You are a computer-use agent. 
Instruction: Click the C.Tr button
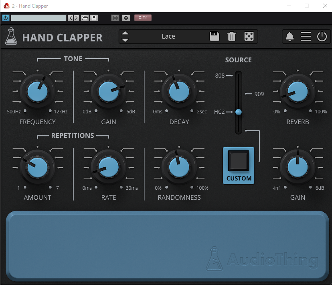tap(143, 18)
